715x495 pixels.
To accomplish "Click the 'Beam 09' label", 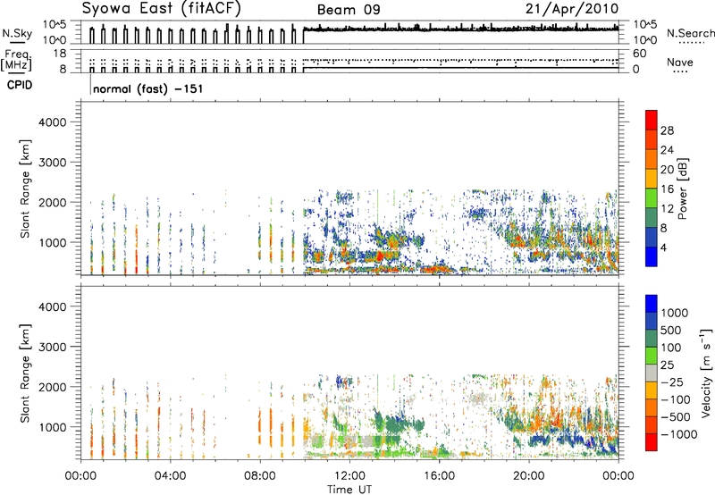I will tap(349, 10).
